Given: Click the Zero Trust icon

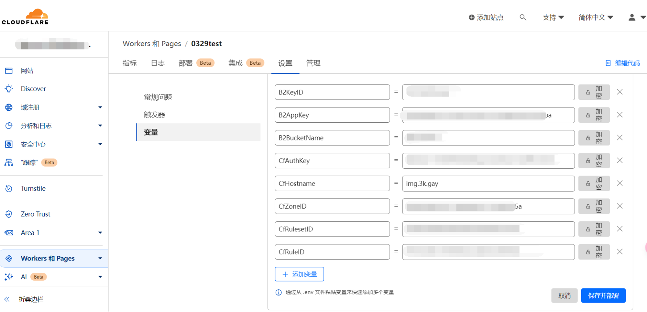Looking at the screenshot, I should (x=9, y=214).
